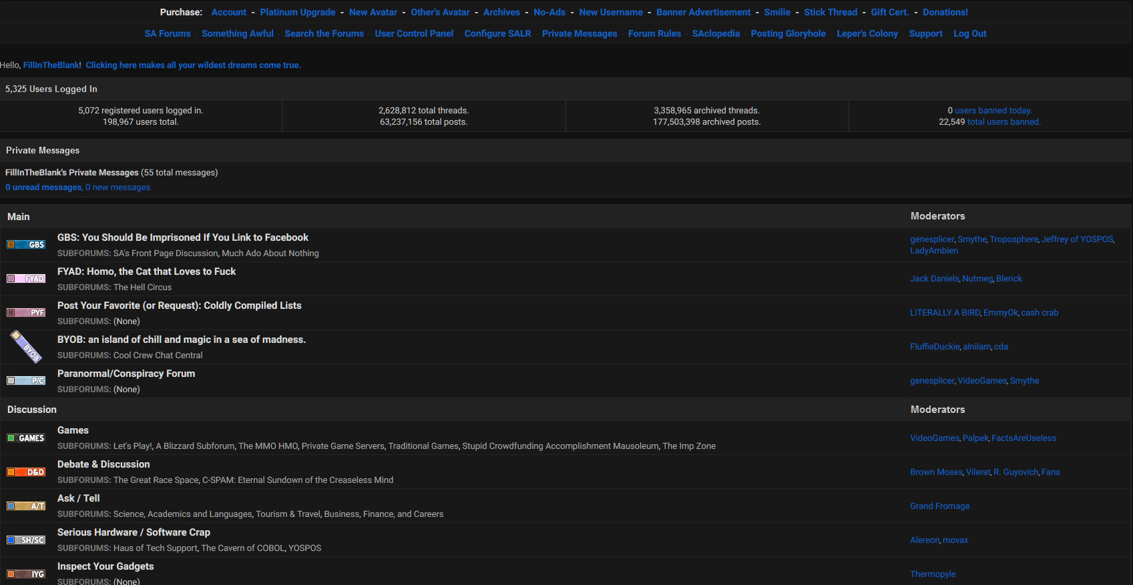Open Serious Hardware / Software Crap

tap(134, 532)
